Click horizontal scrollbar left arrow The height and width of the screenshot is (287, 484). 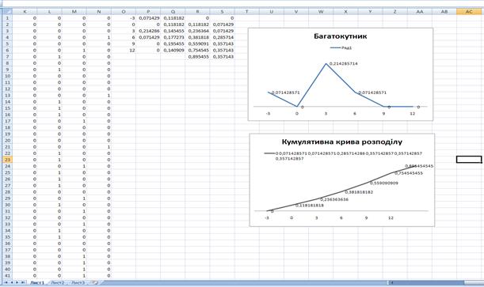391,283
